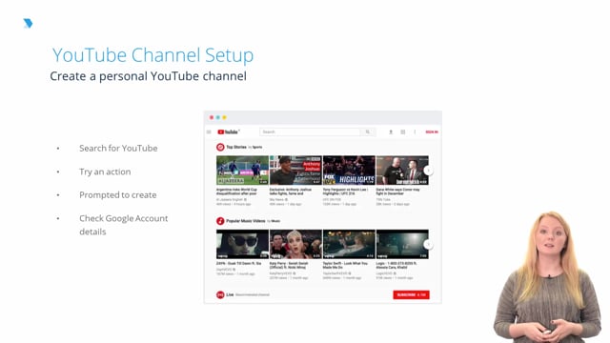The image size is (610, 343).
Task: Focus the YouTube Search field
Action: 310,132
